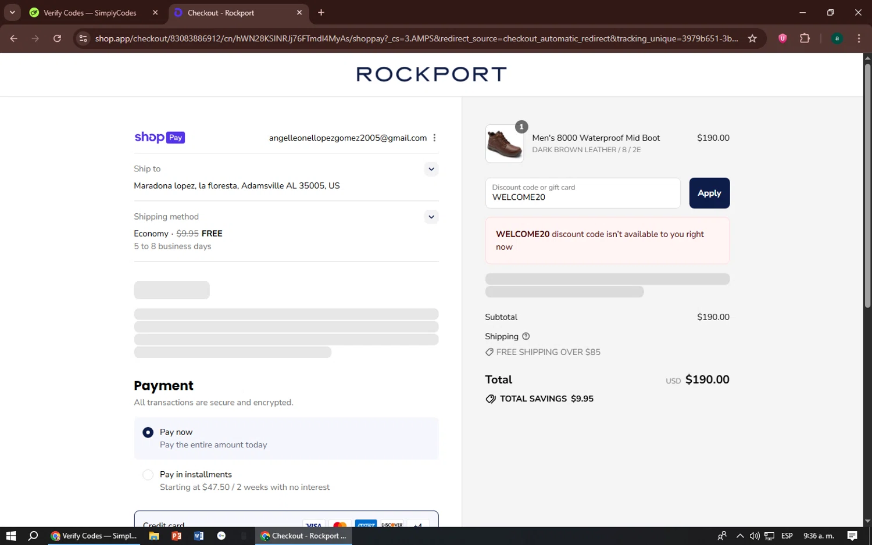Viewport: 872px width, 545px height.
Task: Click Men's 8000 Waterproof Mid Boot name
Action: click(596, 138)
